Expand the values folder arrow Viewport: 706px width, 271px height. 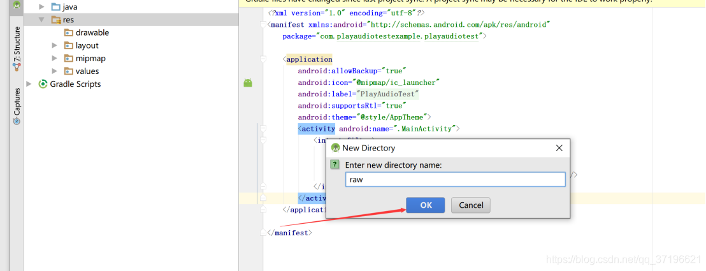[x=55, y=71]
